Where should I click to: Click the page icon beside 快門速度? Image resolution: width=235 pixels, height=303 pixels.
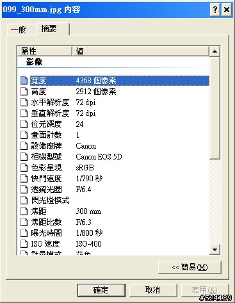24,179
